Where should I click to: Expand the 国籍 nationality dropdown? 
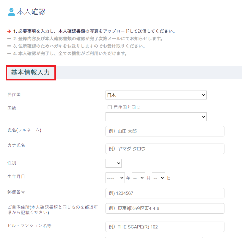[156, 117]
